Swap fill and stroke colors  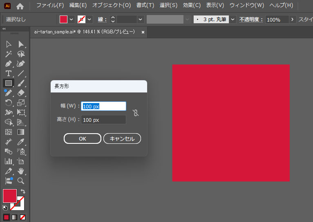(23, 191)
